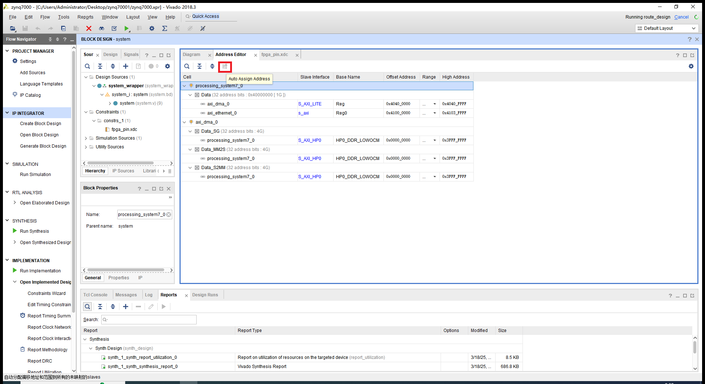Search within the Sources panel

coord(87,66)
